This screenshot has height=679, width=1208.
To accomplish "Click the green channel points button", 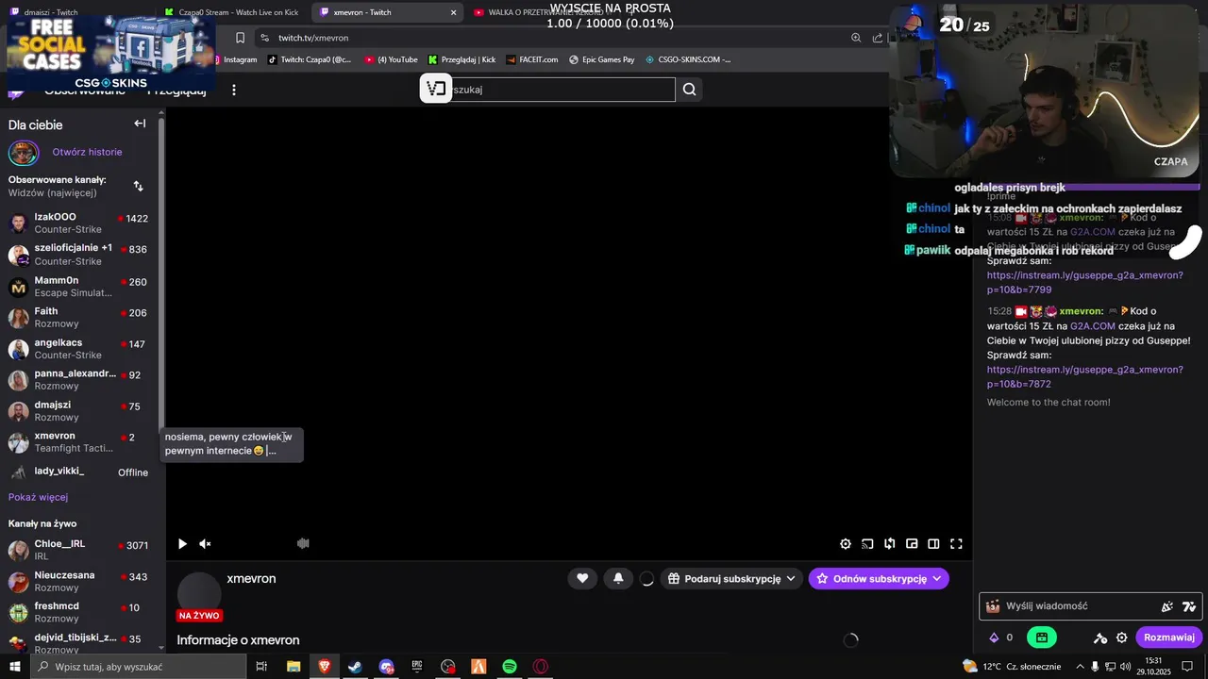I will (1042, 638).
